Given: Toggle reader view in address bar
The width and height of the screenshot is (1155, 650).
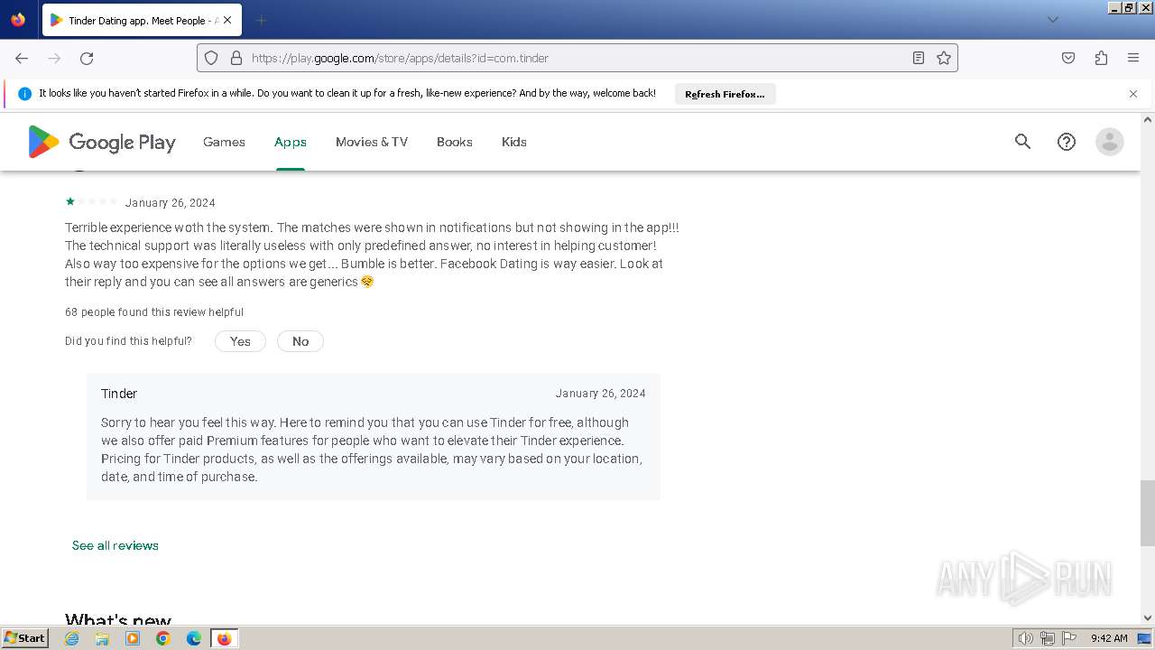Looking at the screenshot, I should click(919, 58).
